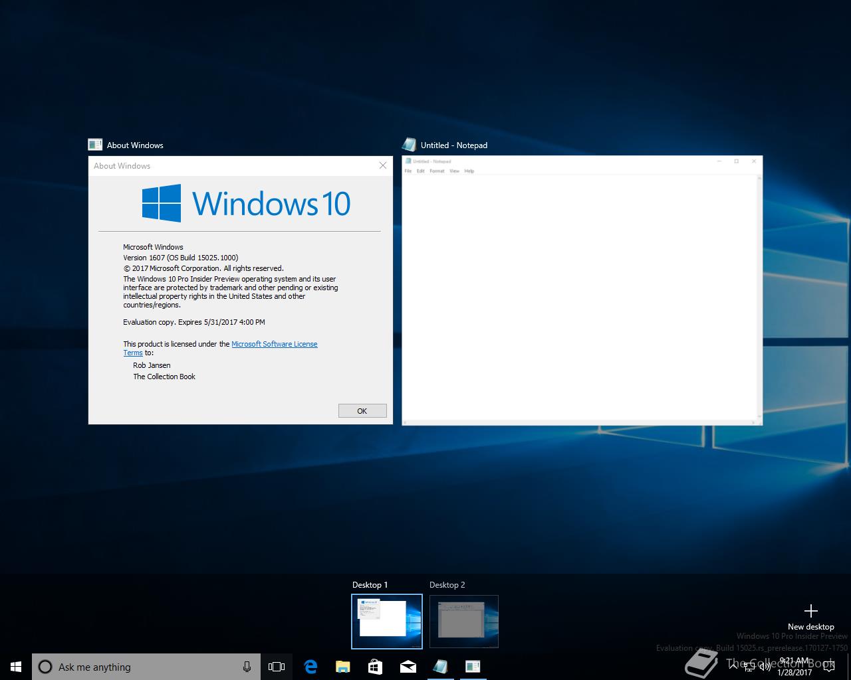The width and height of the screenshot is (851, 680).
Task: Open File Explorer from taskbar
Action: pos(342,667)
